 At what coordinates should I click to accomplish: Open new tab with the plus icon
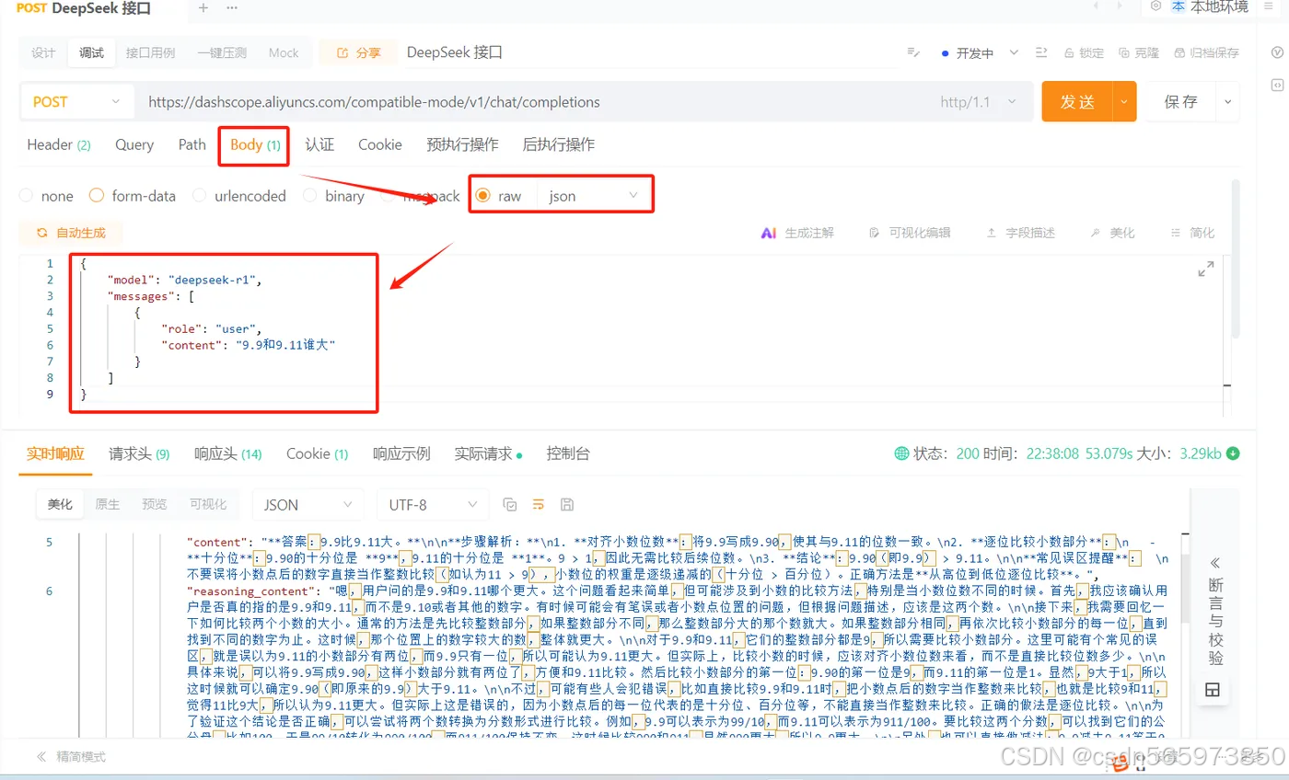tap(203, 8)
